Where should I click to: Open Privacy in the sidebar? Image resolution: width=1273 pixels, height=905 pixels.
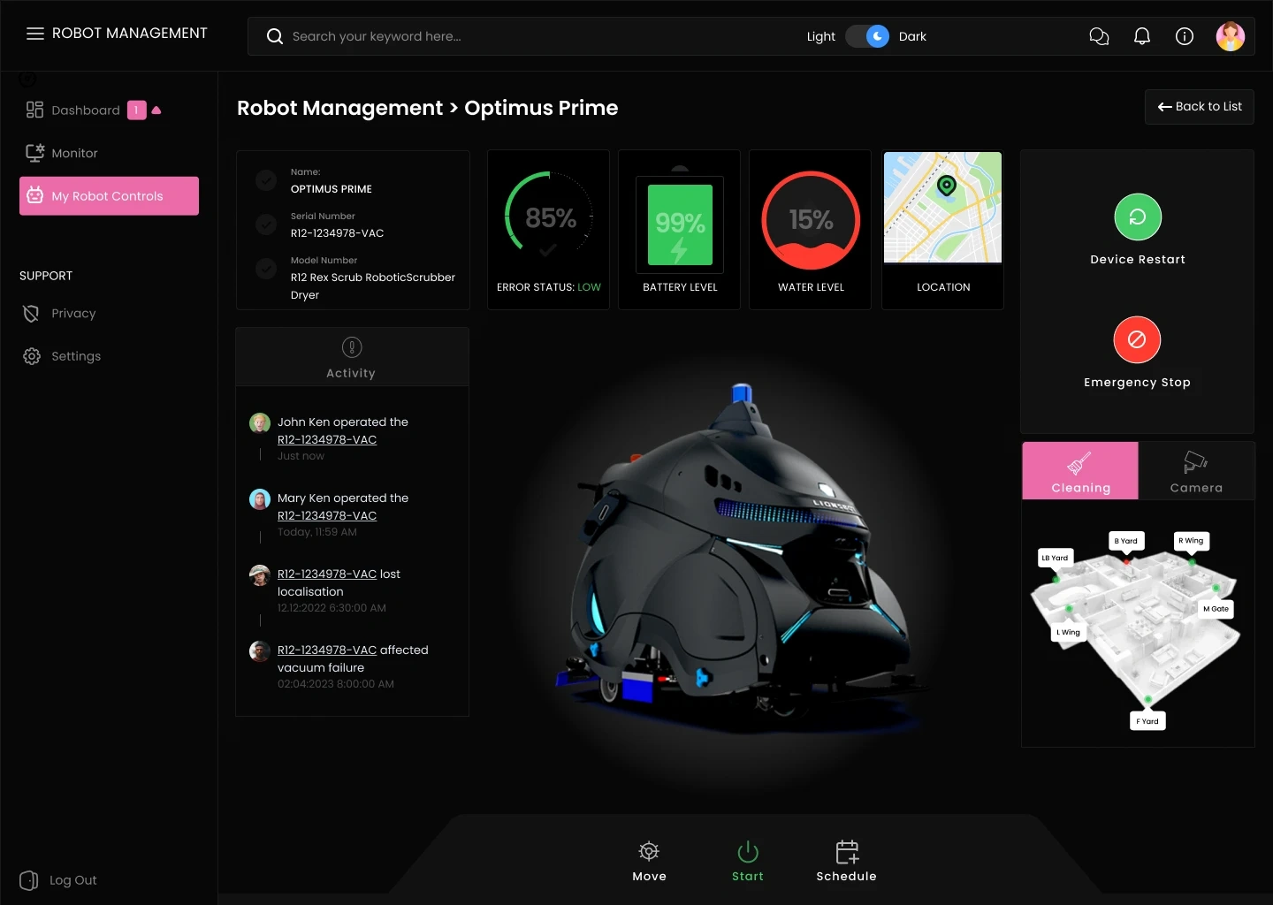coord(59,314)
